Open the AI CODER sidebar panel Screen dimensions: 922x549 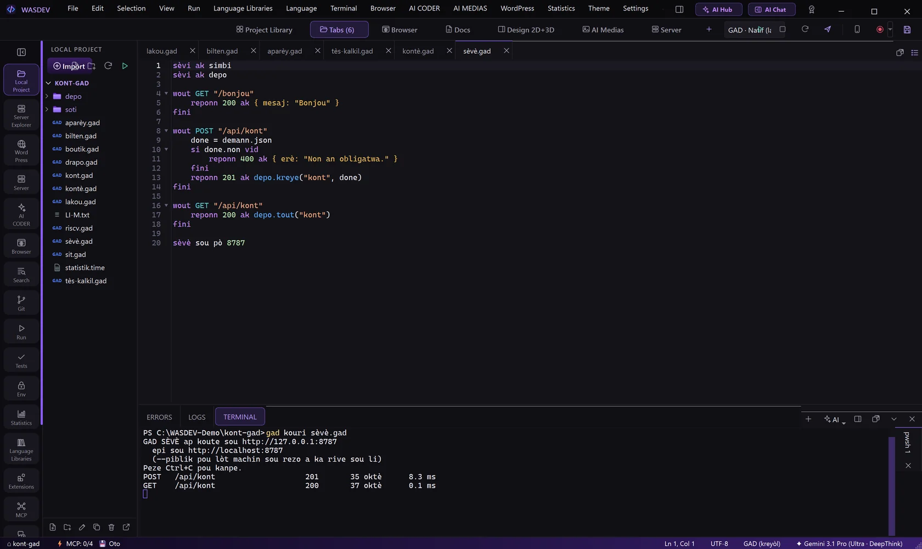tap(21, 215)
